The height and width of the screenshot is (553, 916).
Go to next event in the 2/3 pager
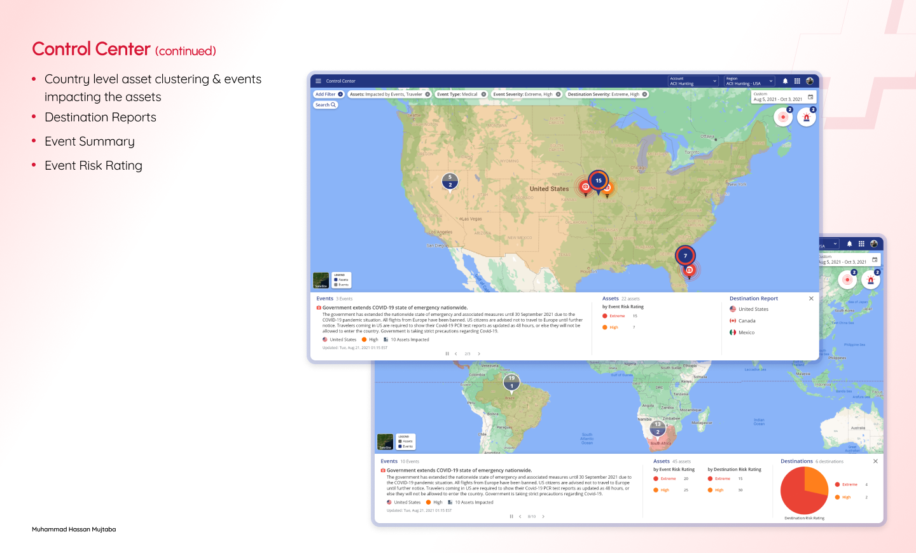point(479,354)
